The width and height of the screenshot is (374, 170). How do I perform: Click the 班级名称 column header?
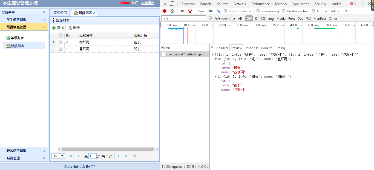[105, 35]
